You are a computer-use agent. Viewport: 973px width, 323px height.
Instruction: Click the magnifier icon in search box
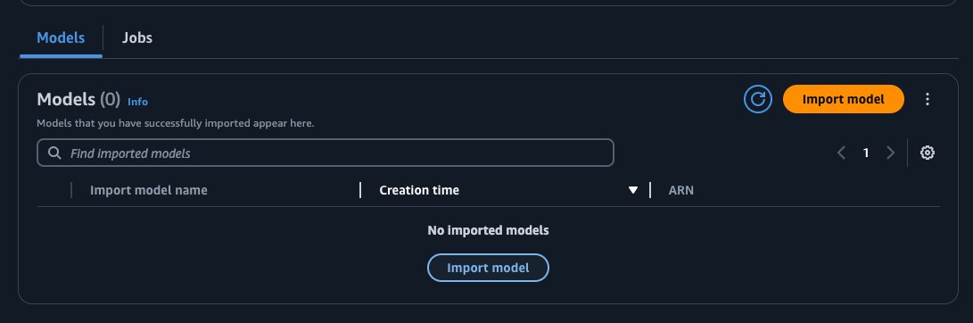point(54,153)
